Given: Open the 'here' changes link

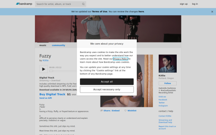Looking at the screenshot, I should pyautogui.click(x=141, y=12).
